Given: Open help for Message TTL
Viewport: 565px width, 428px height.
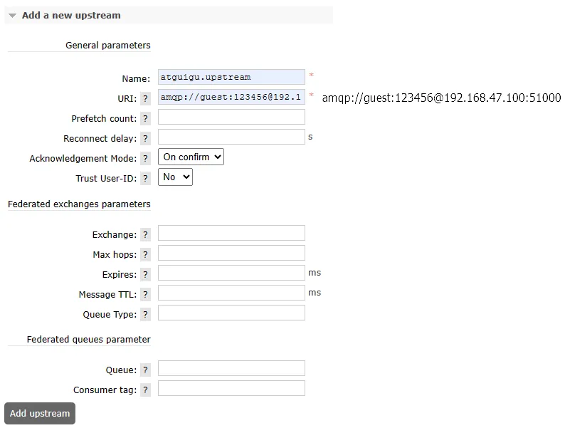Looking at the screenshot, I should (145, 295).
